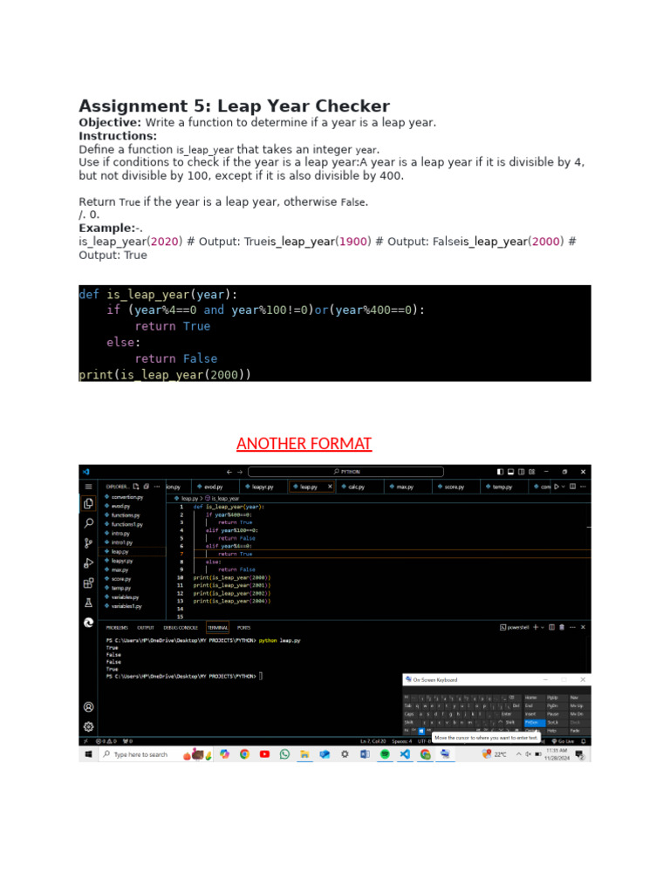Open the Source Control view
Image resolution: width=670 pixels, height=893 pixels.
pos(88,542)
